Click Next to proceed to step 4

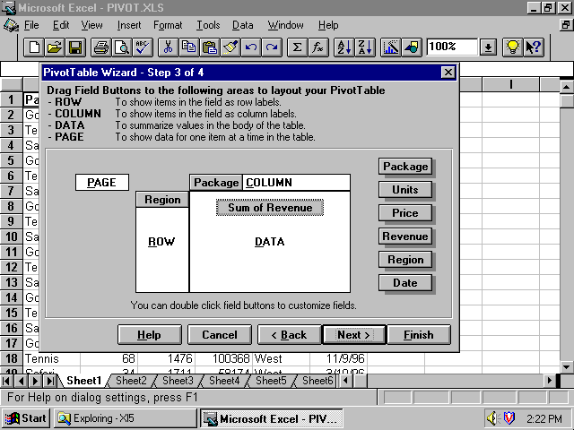click(353, 334)
